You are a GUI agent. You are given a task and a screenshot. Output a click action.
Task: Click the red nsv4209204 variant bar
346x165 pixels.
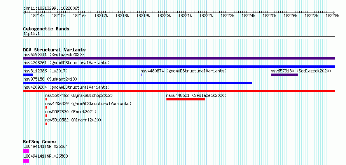tap(179, 91)
